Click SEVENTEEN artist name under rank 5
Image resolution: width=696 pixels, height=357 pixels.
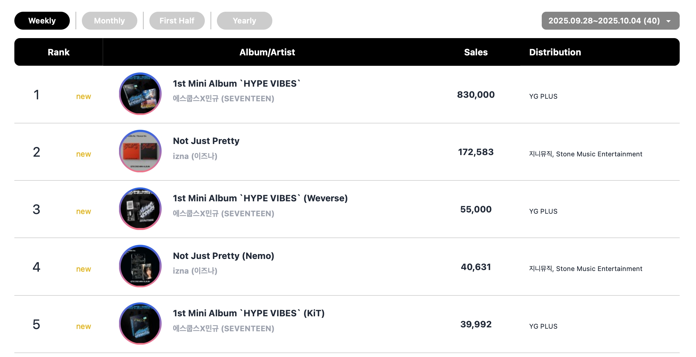point(223,328)
